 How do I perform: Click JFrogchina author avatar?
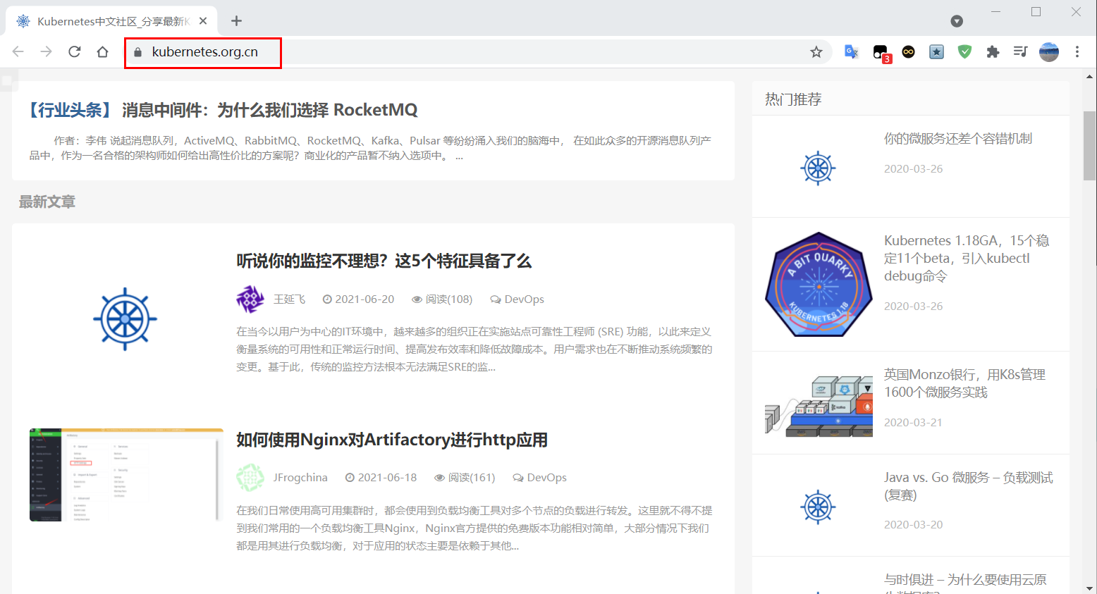tap(250, 478)
